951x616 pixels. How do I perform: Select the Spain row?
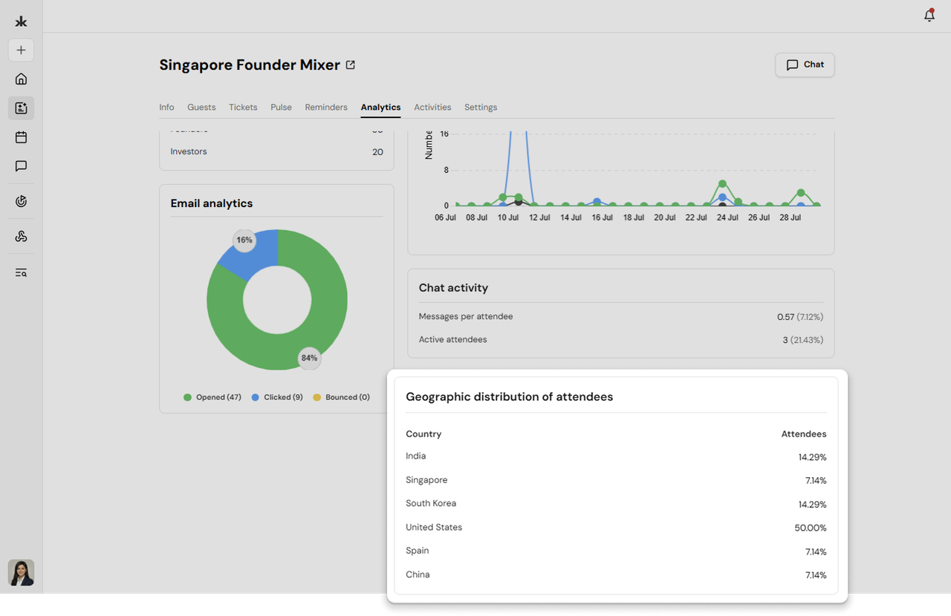(616, 551)
